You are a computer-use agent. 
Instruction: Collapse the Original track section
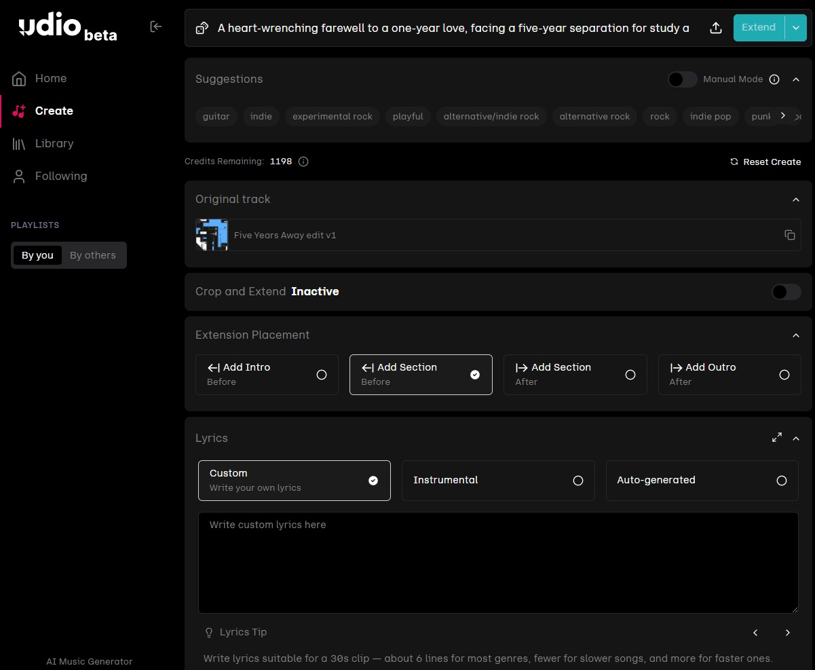[x=796, y=200]
